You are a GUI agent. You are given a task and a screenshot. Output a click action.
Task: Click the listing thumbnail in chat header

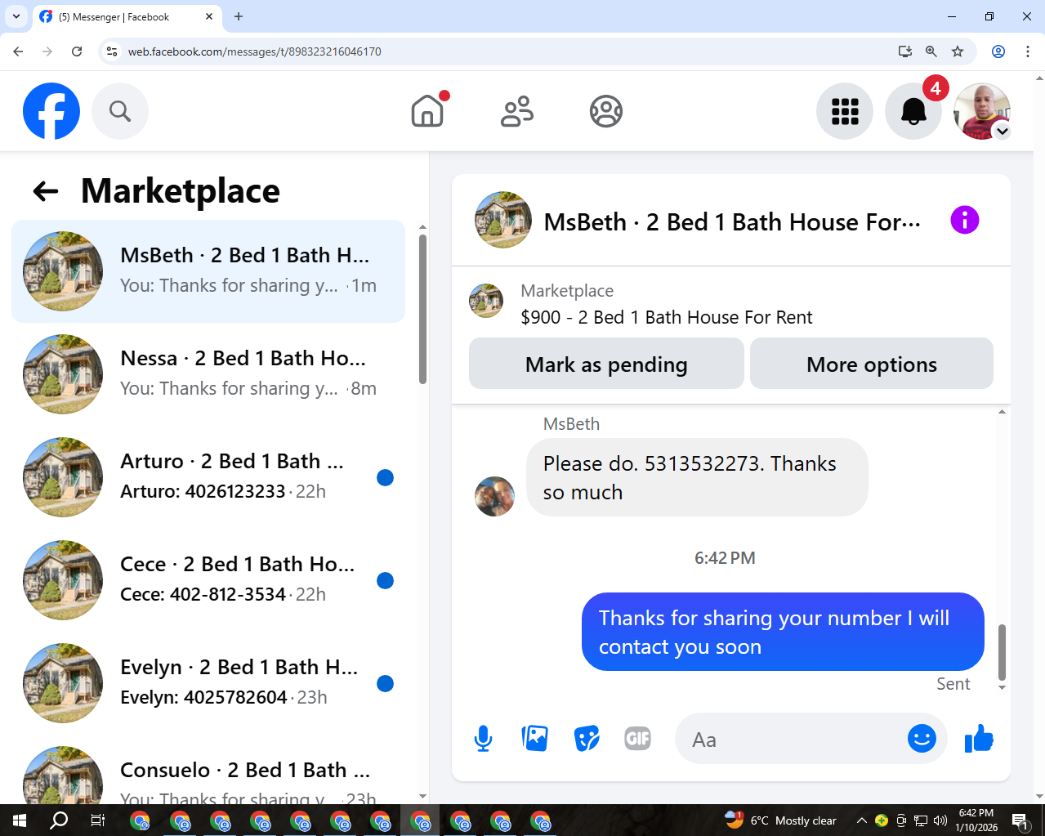point(503,220)
